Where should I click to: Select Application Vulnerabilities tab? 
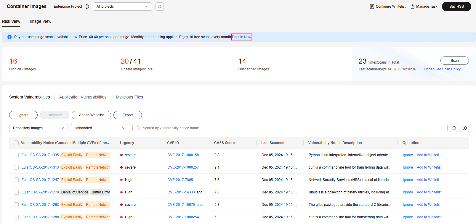pos(83,97)
